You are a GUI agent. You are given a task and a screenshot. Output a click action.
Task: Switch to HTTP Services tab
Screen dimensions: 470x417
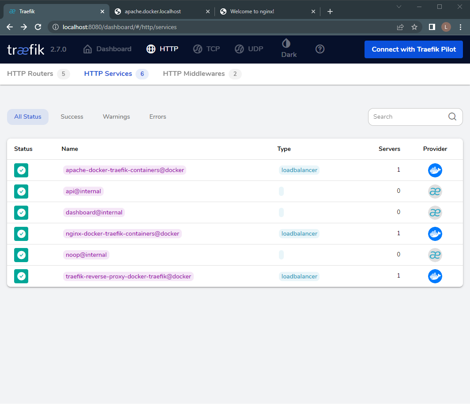click(117, 74)
